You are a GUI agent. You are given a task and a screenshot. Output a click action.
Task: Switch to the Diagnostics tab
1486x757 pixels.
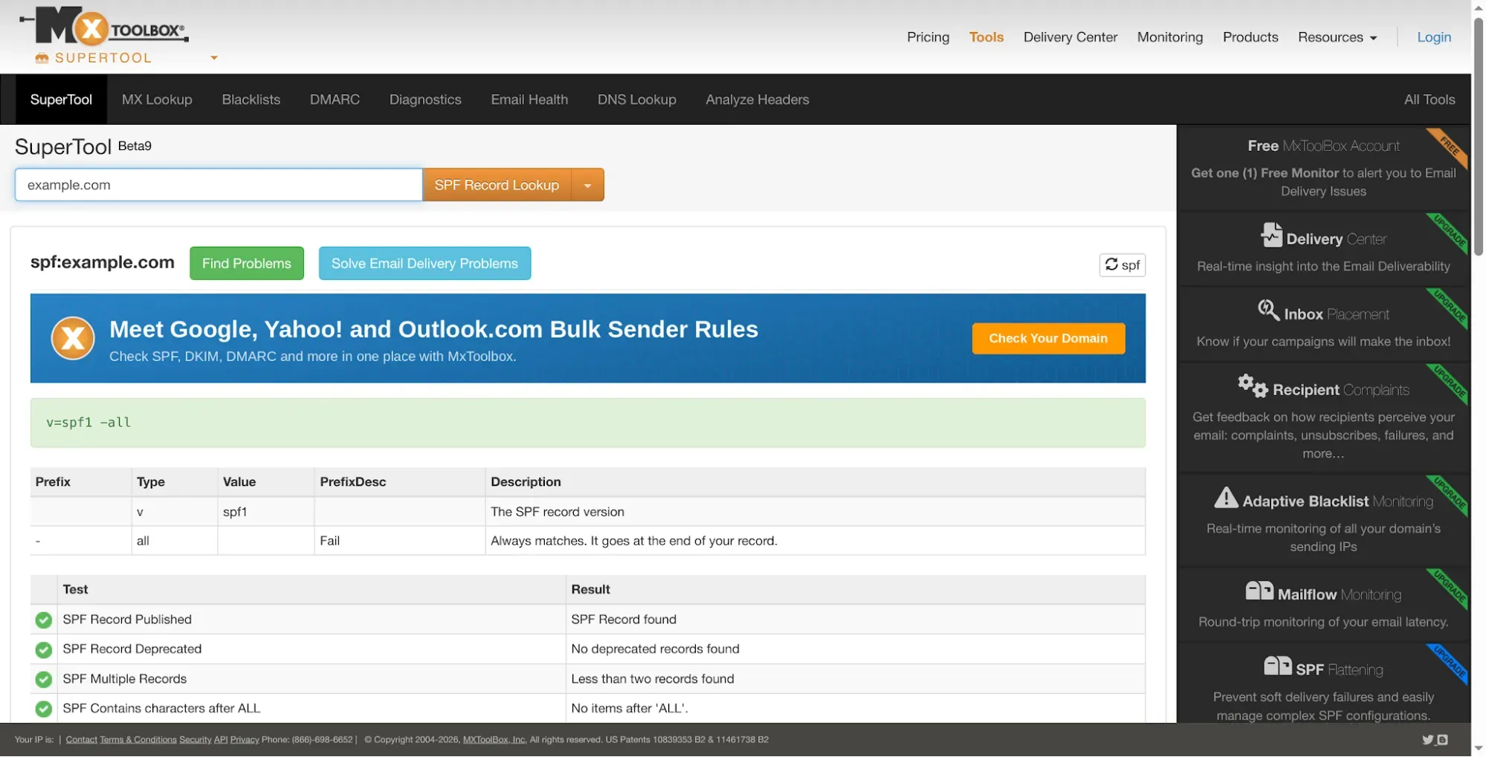click(425, 100)
